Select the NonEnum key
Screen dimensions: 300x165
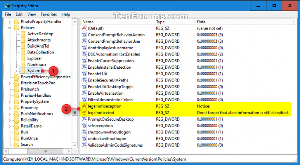[x=36, y=64]
